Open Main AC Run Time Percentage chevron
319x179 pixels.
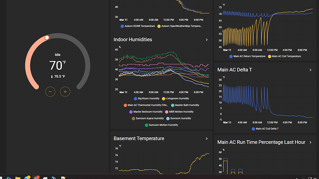311,143
